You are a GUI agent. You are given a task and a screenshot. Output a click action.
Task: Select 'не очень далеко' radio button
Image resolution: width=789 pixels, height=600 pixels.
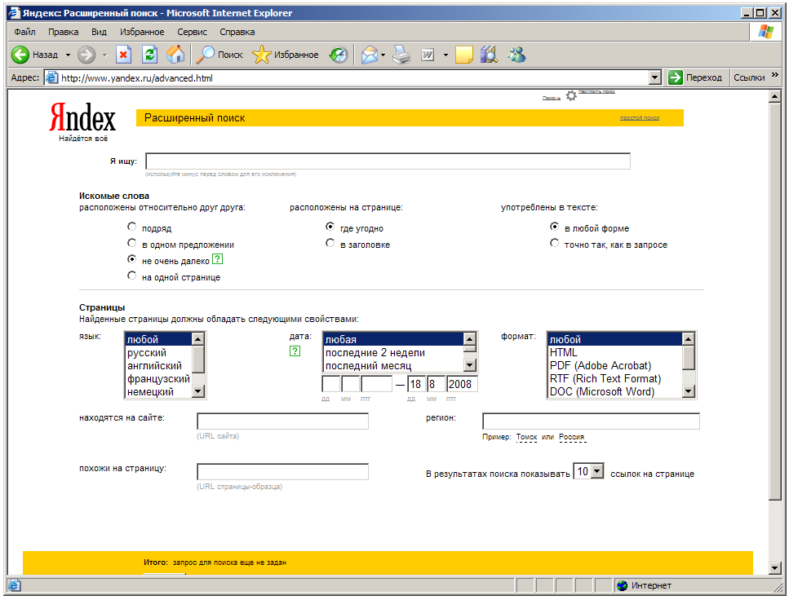click(x=132, y=259)
